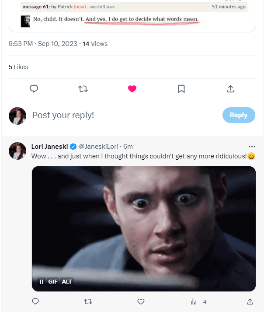Image resolution: width=264 pixels, height=312 pixels.
Task: Pause the GIF playback
Action: pyautogui.click(x=42, y=281)
